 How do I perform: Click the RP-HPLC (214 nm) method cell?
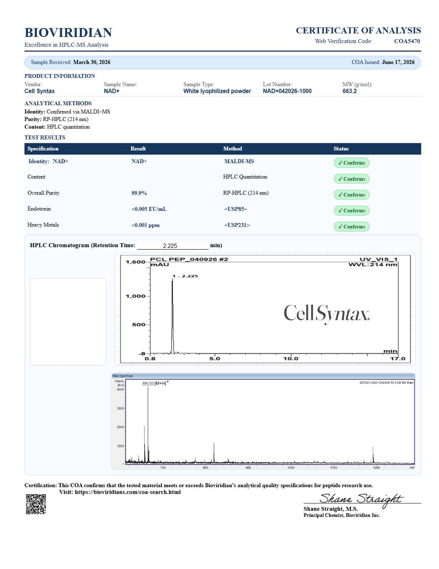(246, 193)
